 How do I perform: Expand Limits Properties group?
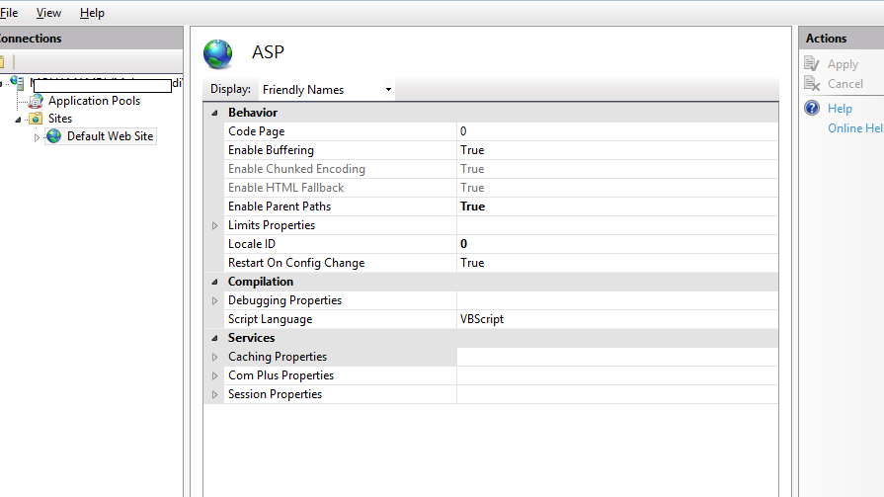point(214,225)
